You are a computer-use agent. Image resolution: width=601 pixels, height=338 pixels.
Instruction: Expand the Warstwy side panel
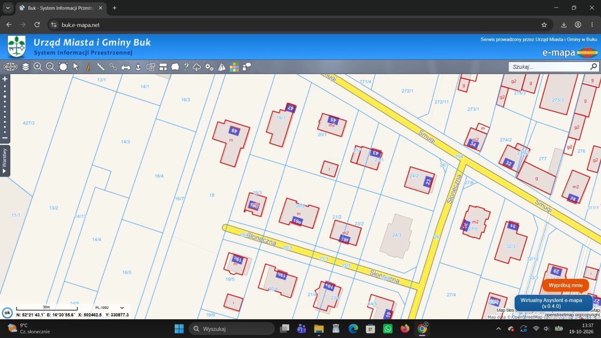click(5, 161)
